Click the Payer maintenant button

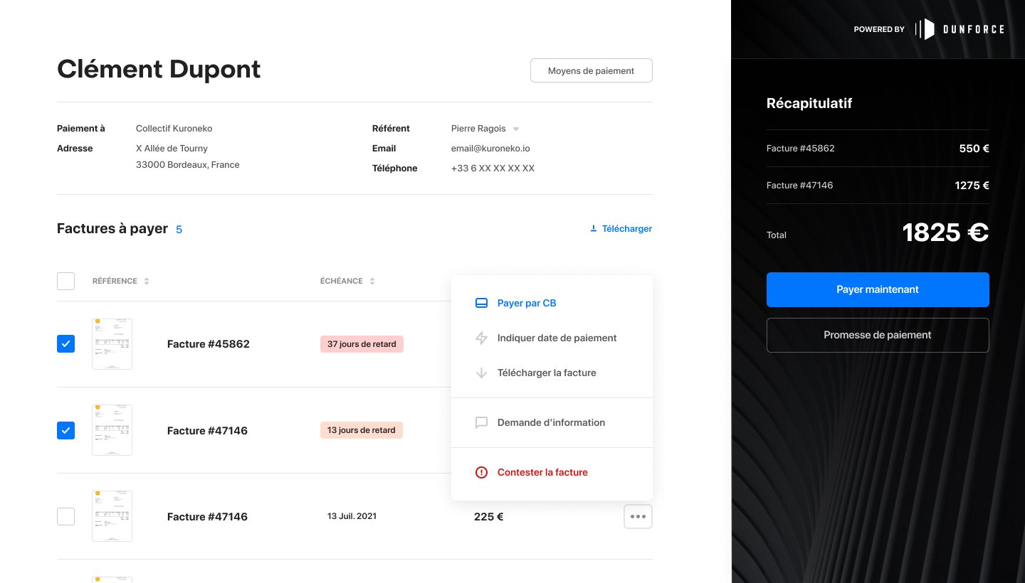click(878, 289)
